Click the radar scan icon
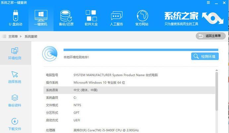 (50, 54)
